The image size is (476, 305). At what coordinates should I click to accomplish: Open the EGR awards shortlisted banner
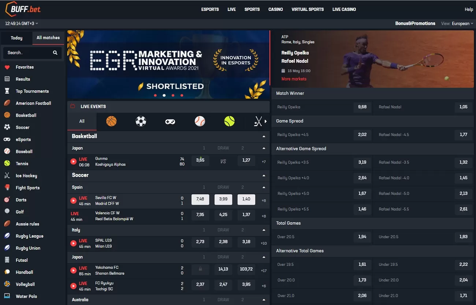[168, 65]
